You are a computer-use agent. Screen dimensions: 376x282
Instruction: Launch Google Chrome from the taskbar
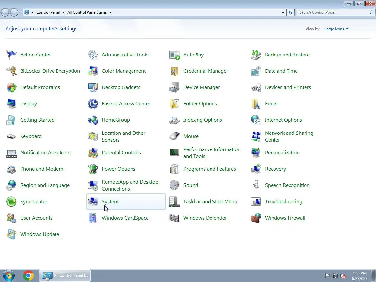pyautogui.click(x=28, y=276)
